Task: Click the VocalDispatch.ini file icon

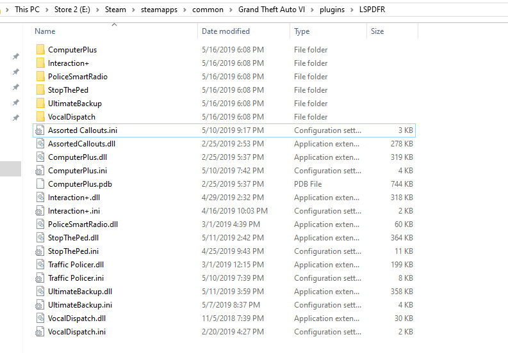Action: click(40, 332)
